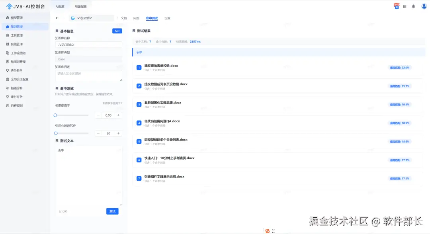Image resolution: width=430 pixels, height=234 pixels.
Task: Decrease 引用分段数TOP with minus button
Action: pos(98,133)
